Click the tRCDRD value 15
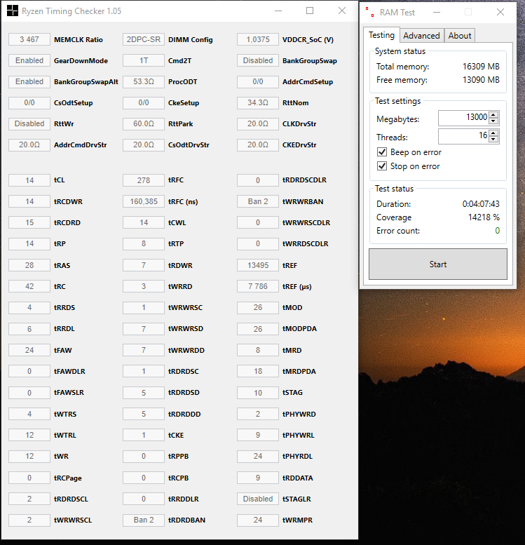Screen dimensions: 525x545 click(x=29, y=222)
